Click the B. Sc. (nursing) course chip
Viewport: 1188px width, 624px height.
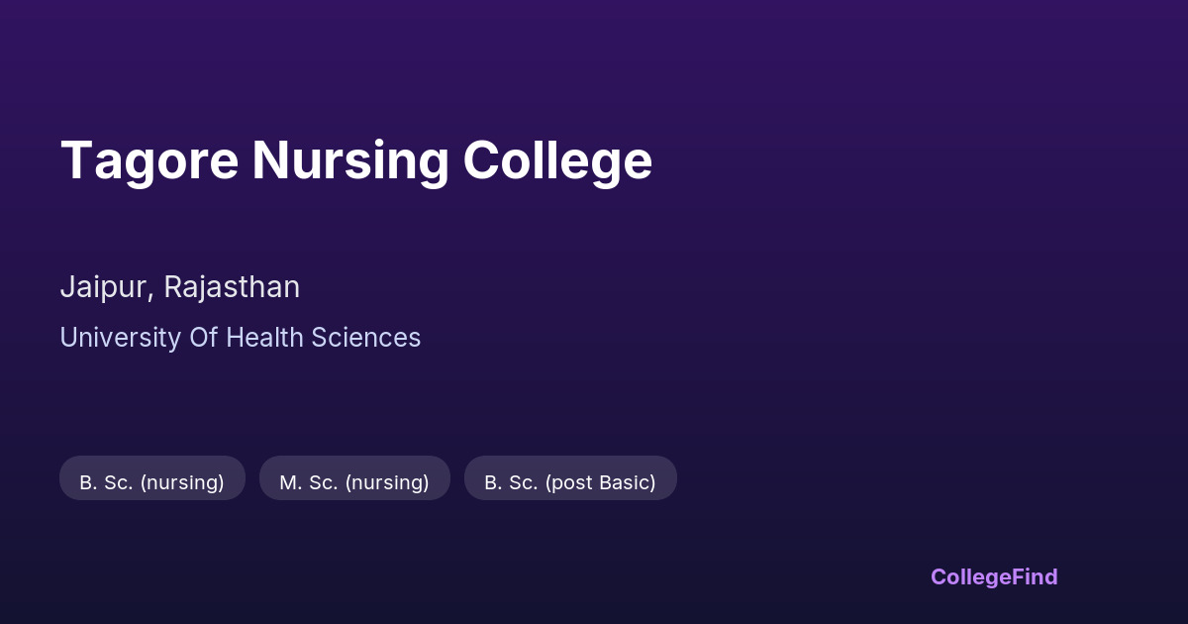coord(151,482)
